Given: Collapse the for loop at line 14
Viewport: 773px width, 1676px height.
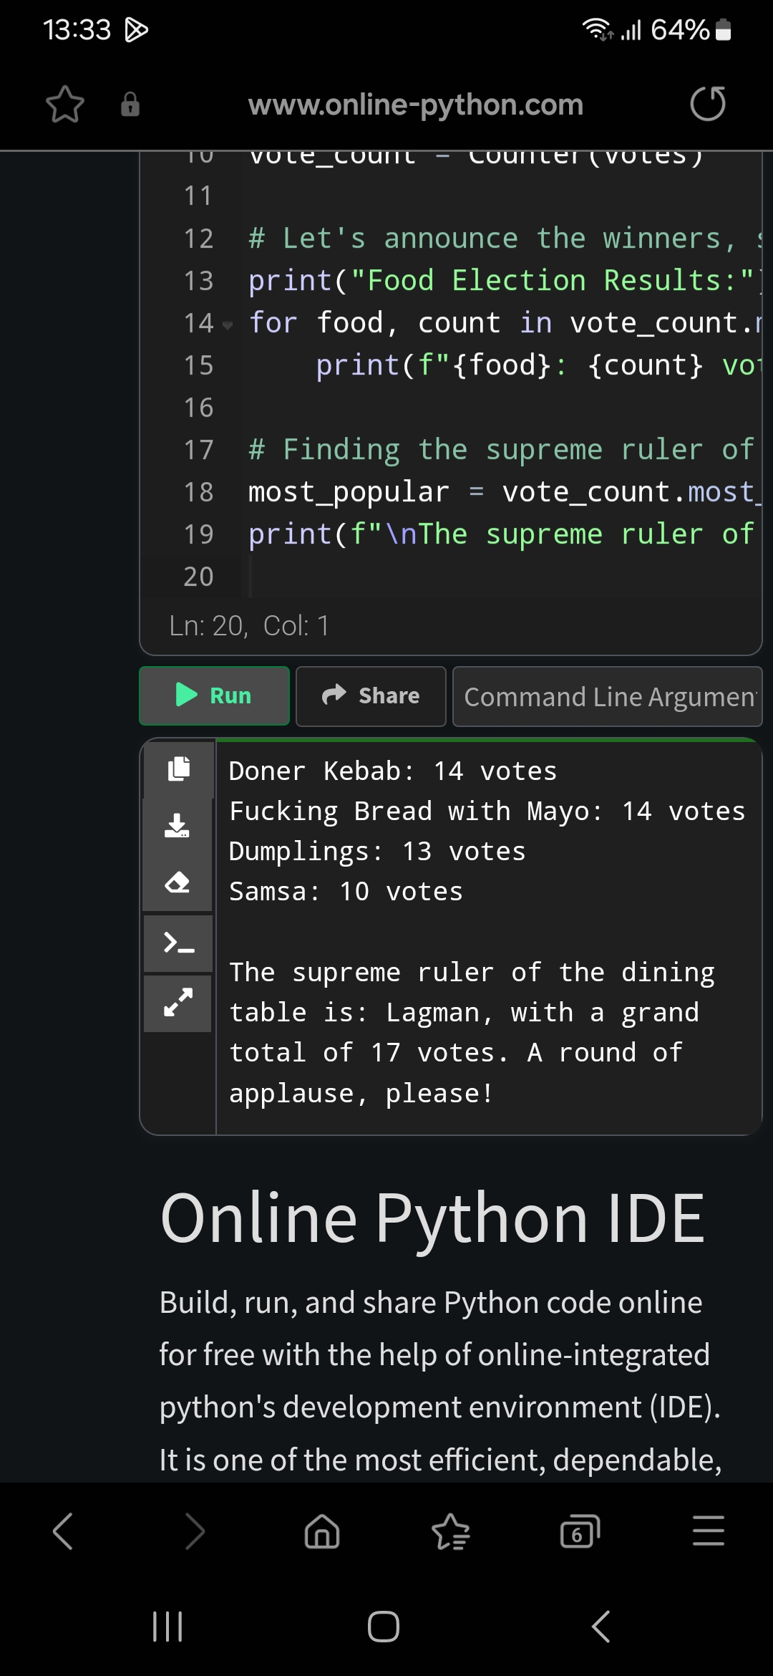Looking at the screenshot, I should pyautogui.click(x=228, y=325).
